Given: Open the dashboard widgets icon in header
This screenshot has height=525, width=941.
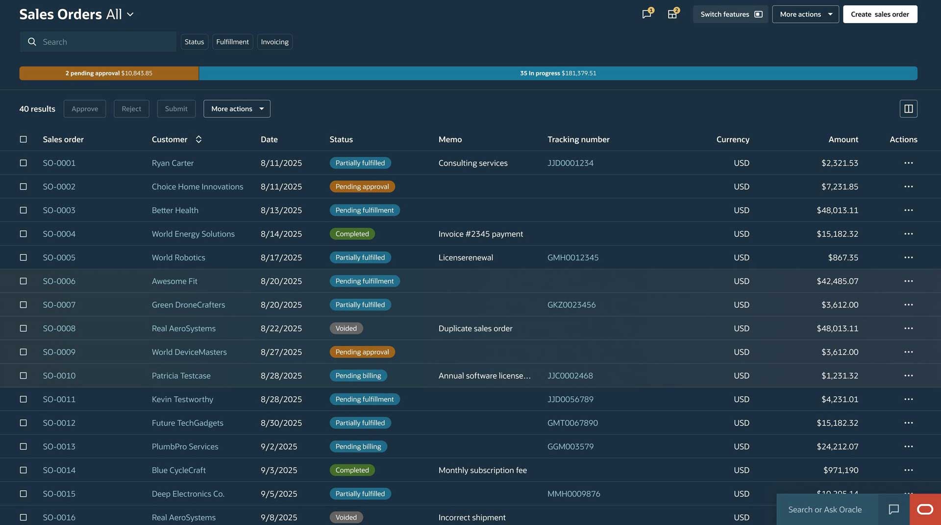Looking at the screenshot, I should (672, 14).
